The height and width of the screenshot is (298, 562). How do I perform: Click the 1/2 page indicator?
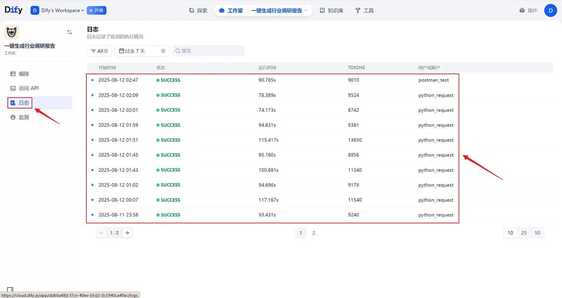115,233
